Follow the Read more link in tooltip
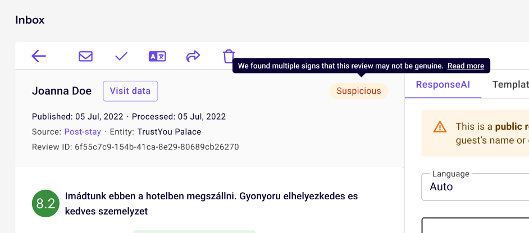Viewport: 529px width, 233px height. (466, 66)
